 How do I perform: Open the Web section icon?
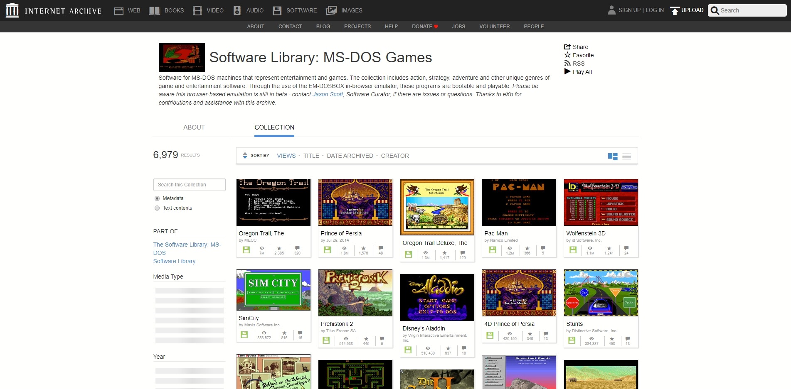pos(119,11)
